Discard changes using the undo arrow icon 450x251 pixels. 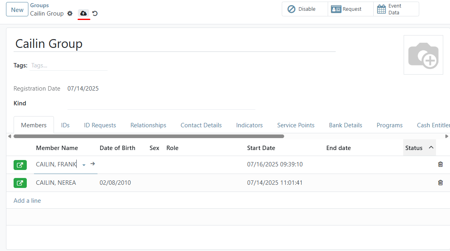94,13
